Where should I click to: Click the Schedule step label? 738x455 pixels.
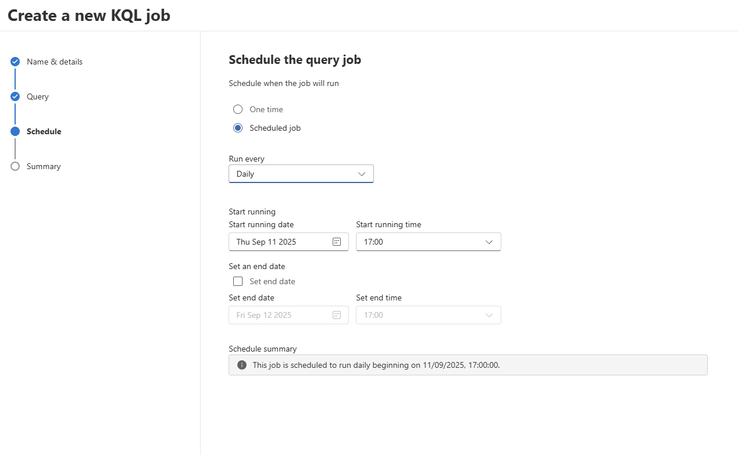pyautogui.click(x=44, y=131)
